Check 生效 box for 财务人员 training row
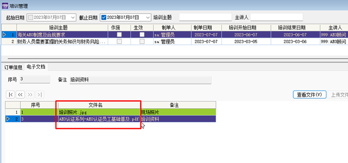348x163 pixels. (x=142, y=41)
